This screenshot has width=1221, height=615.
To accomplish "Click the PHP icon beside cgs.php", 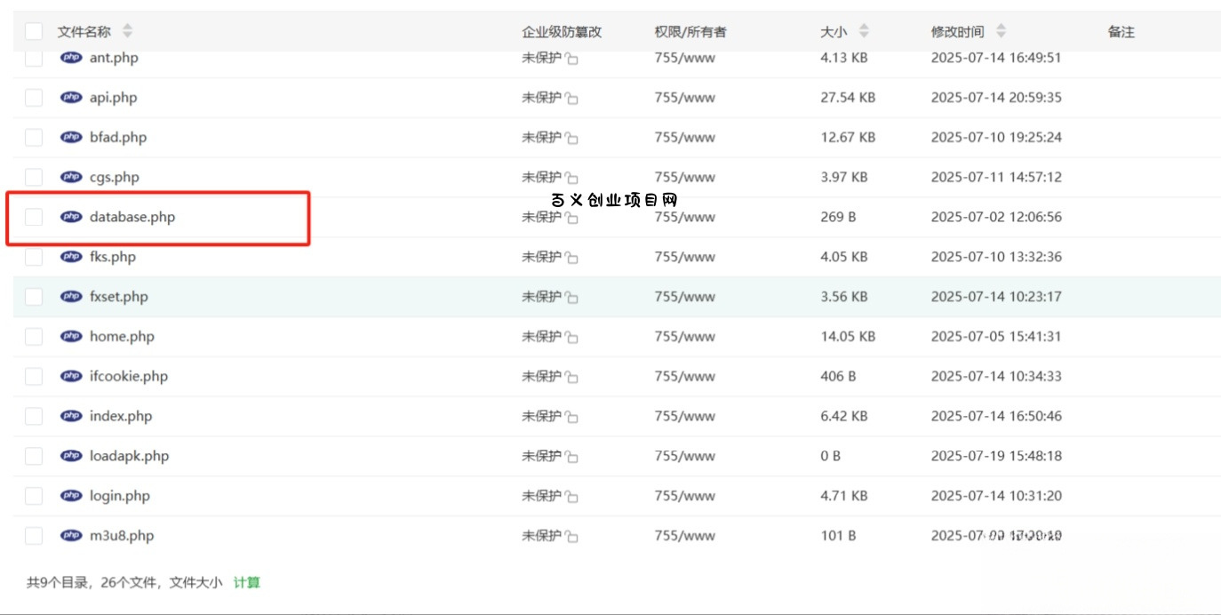I will click(71, 177).
